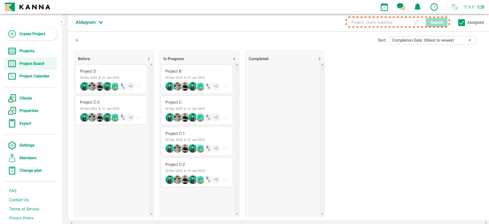Open the calendar icon in header
This screenshot has width=489, height=224.
pyautogui.click(x=384, y=7)
